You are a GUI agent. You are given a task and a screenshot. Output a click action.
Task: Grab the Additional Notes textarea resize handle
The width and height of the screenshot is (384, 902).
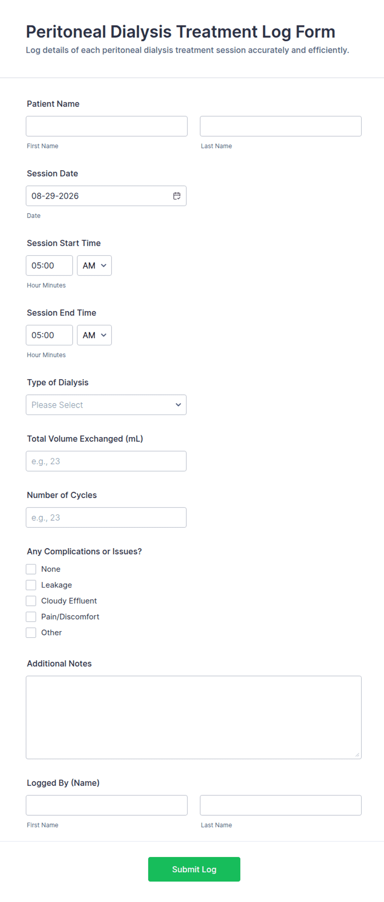click(357, 755)
